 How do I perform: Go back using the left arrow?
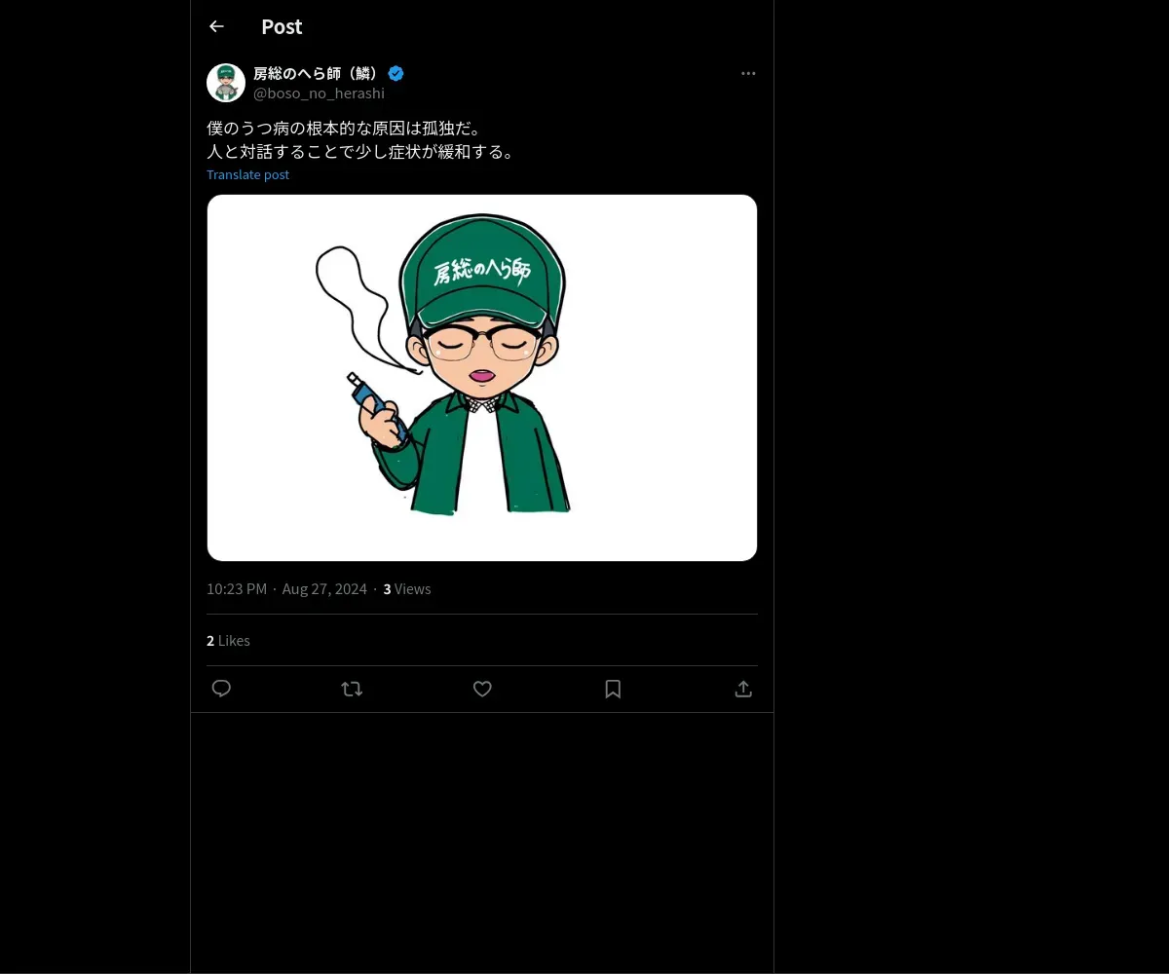coord(216,27)
